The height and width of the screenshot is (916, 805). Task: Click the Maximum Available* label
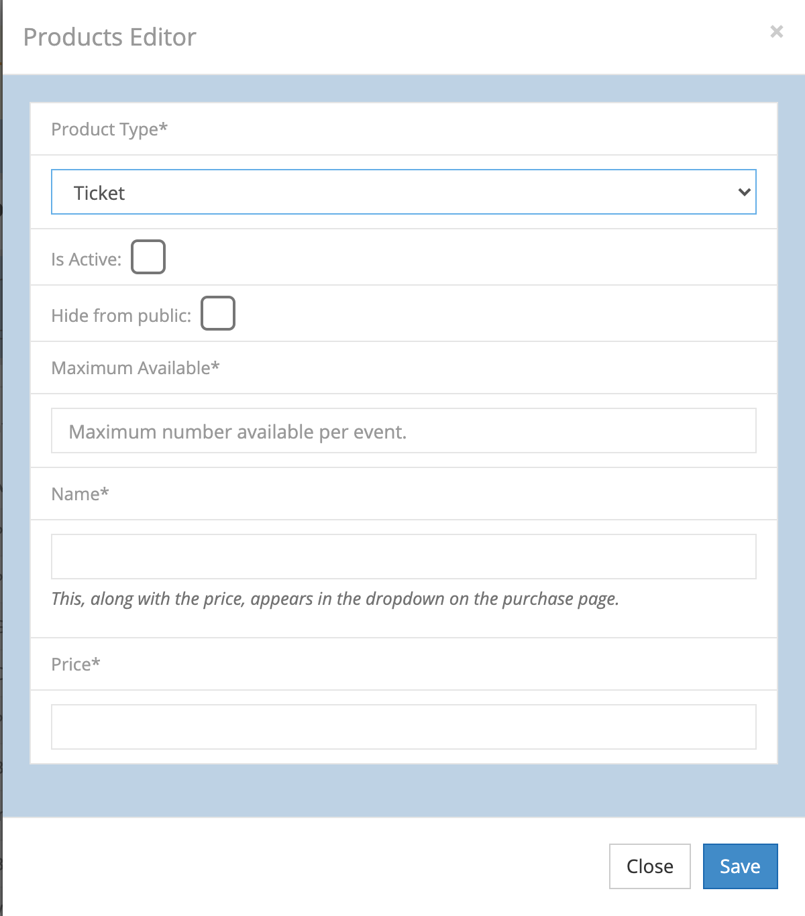(136, 368)
